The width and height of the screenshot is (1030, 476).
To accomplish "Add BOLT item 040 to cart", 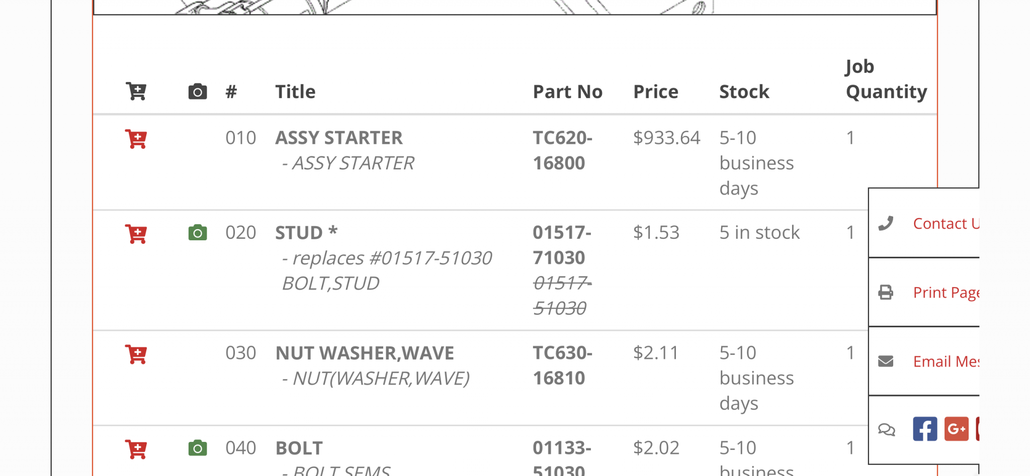I will tap(136, 449).
